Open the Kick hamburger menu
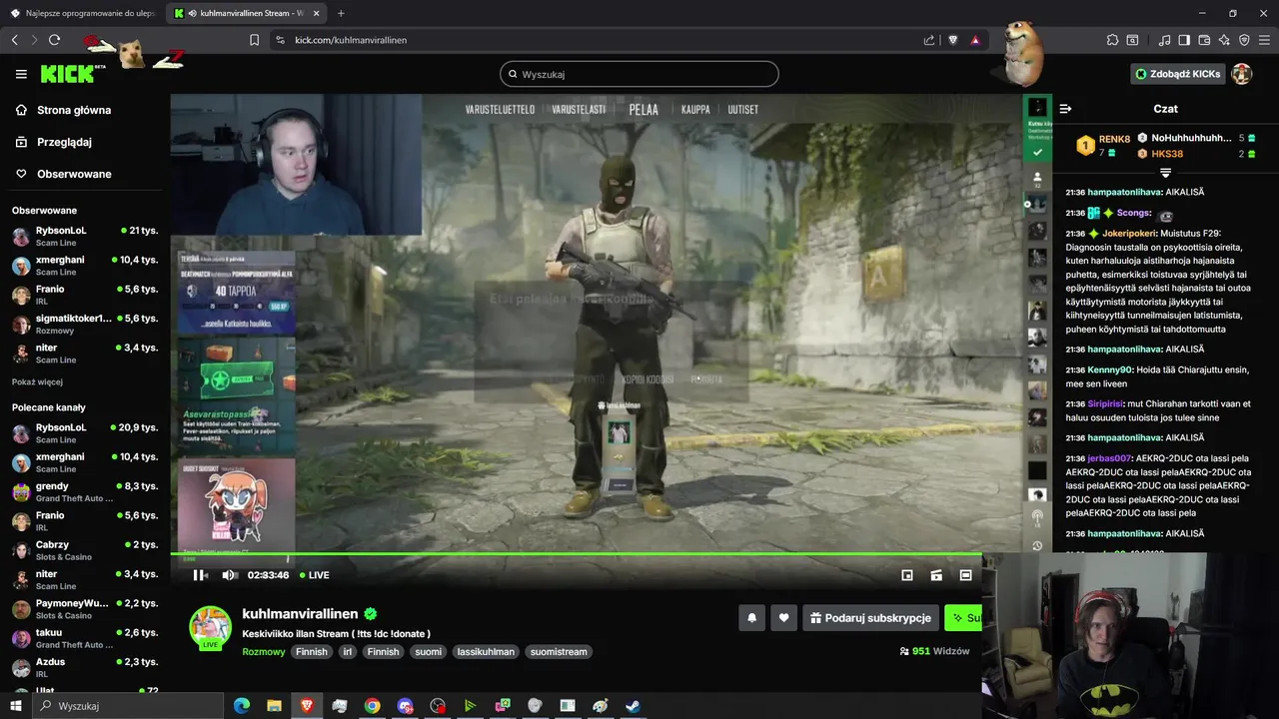The width and height of the screenshot is (1279, 719). pos(21,74)
